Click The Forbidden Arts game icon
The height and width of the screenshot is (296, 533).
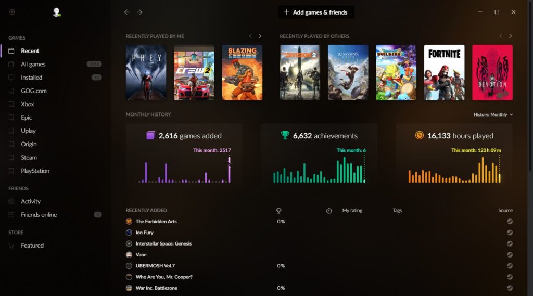point(129,222)
